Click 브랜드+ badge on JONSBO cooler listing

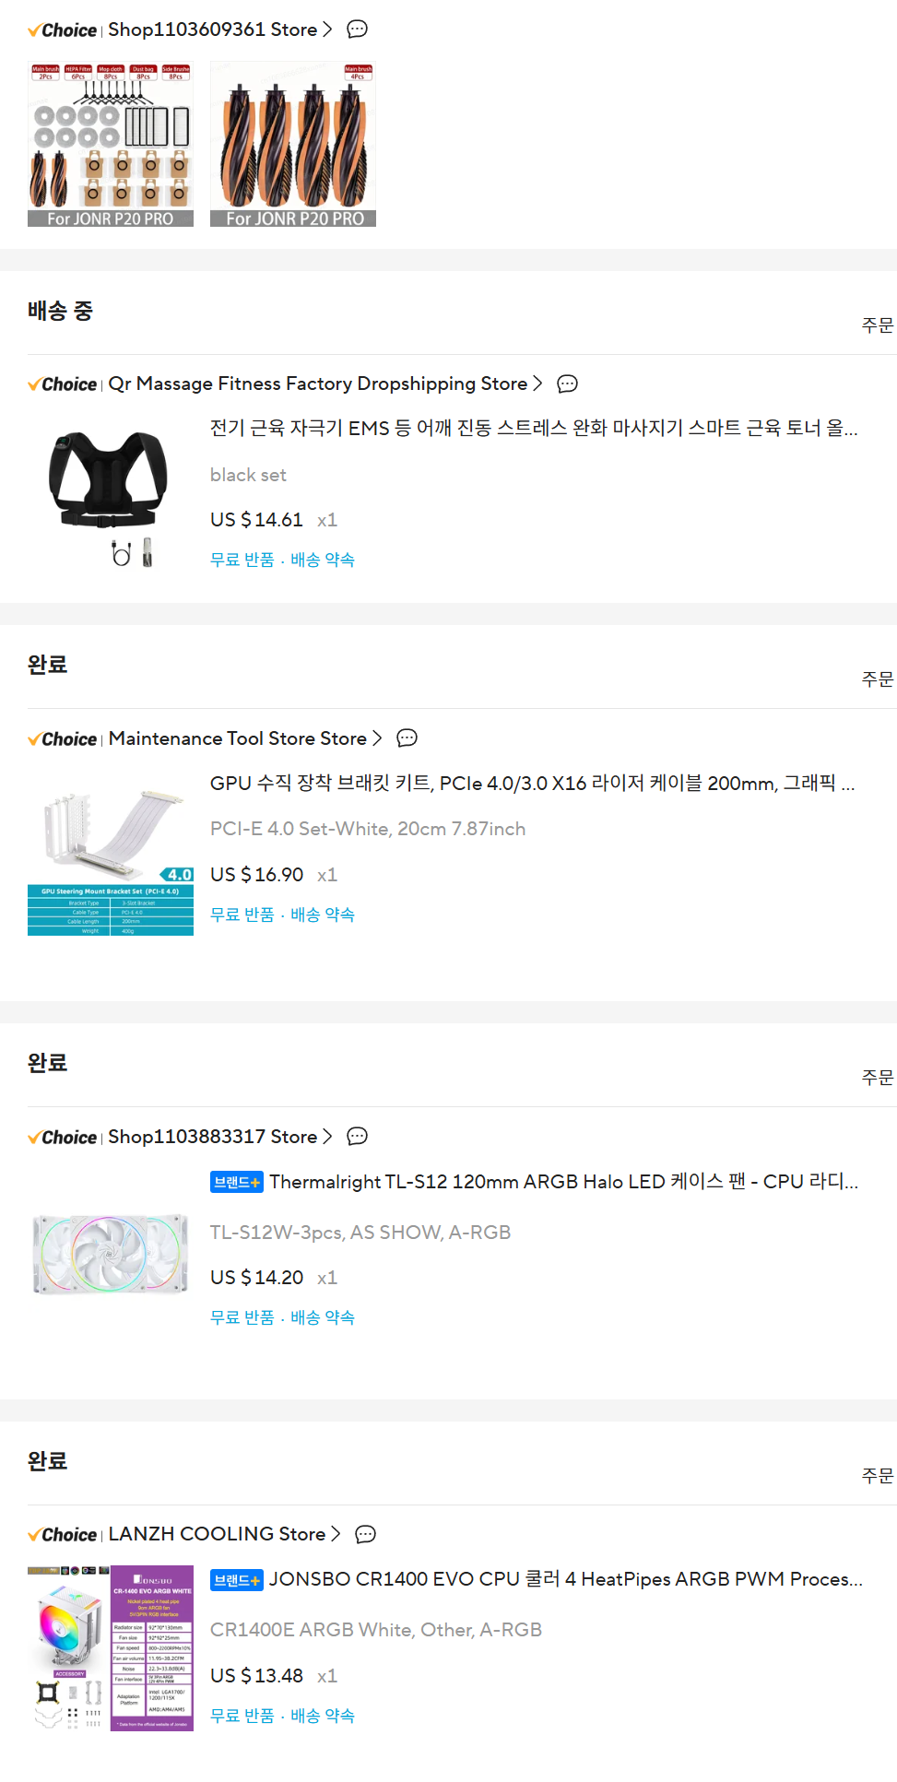(237, 1580)
